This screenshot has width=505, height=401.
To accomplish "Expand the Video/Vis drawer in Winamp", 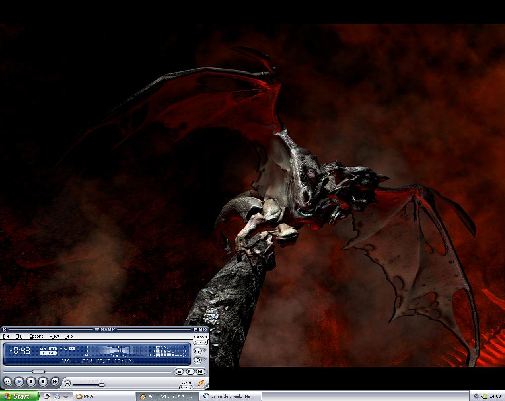I will 200,342.
